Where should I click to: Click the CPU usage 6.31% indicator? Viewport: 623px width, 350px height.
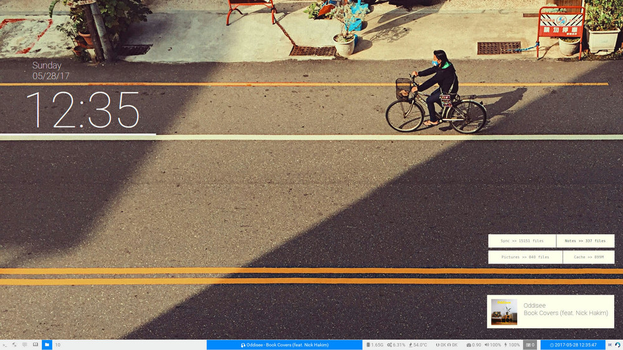(x=396, y=344)
